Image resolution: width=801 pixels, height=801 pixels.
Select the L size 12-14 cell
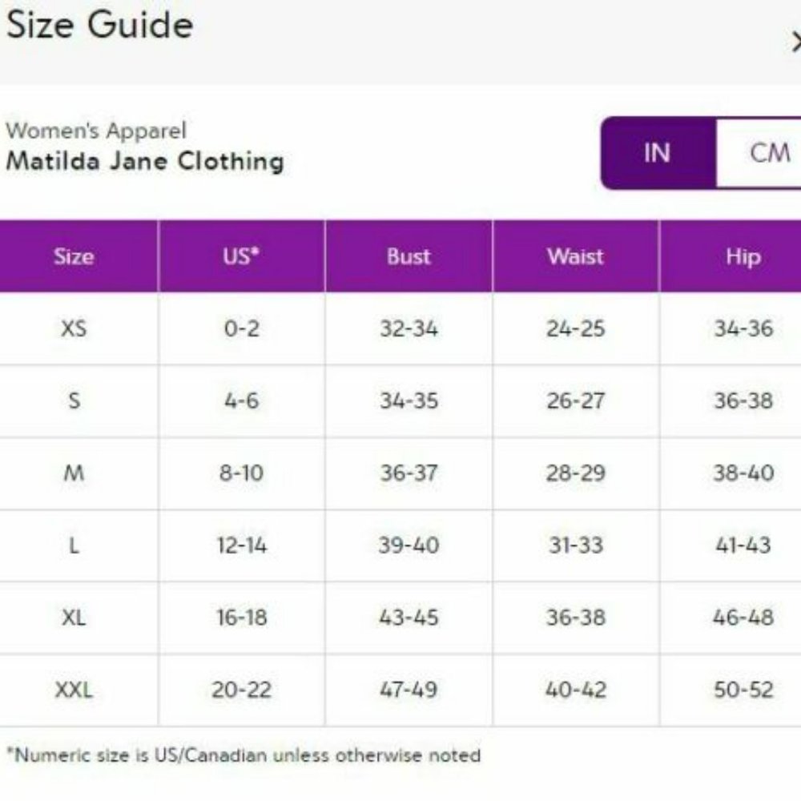click(242, 545)
